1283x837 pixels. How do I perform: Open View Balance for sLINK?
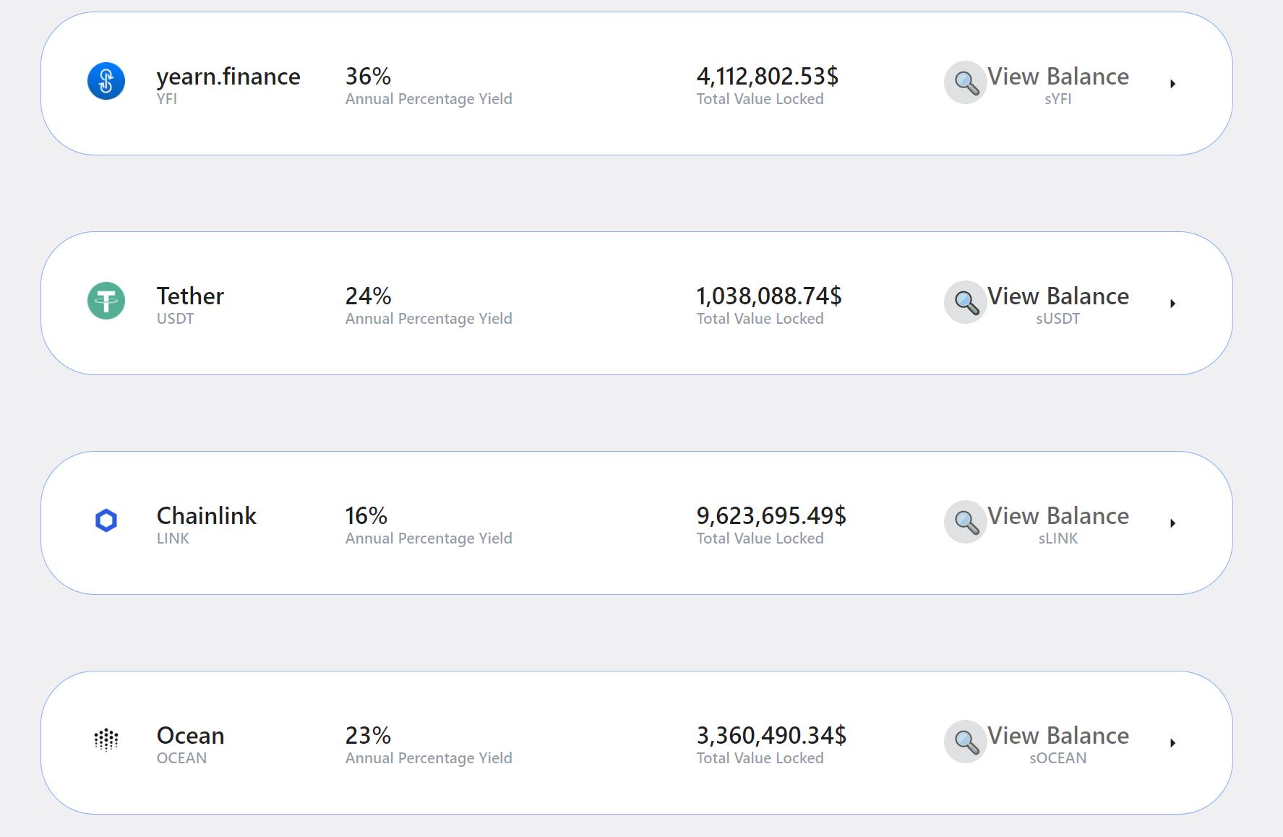(x=1057, y=516)
